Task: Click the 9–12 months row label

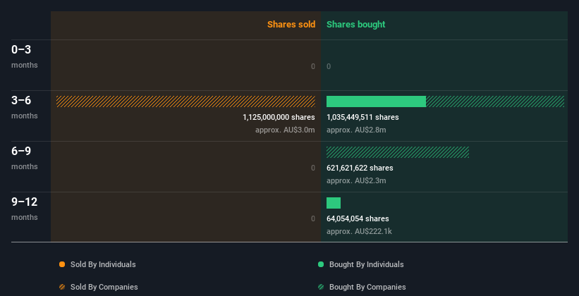Action: 25,209
